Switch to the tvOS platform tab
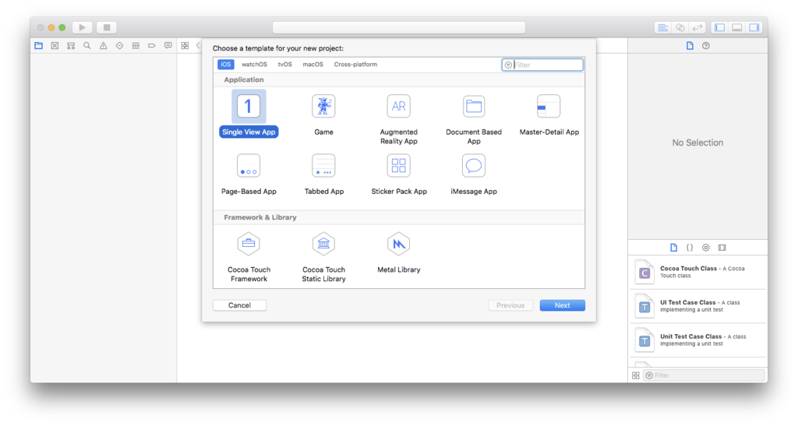798x426 pixels. coord(284,65)
